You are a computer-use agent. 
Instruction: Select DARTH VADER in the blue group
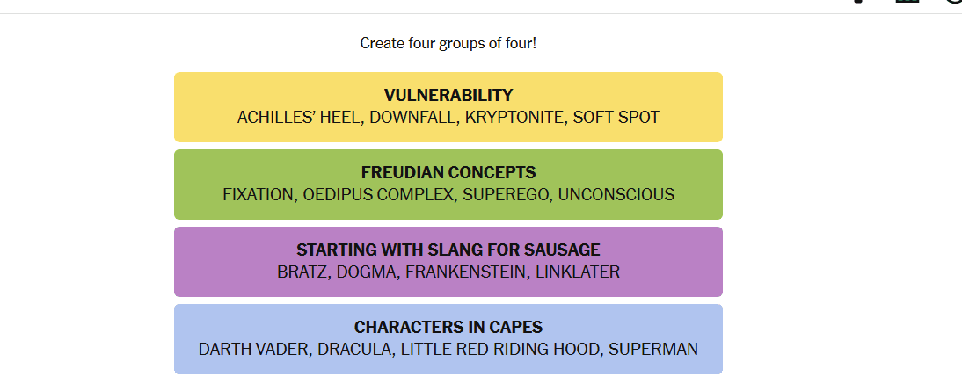click(x=254, y=349)
